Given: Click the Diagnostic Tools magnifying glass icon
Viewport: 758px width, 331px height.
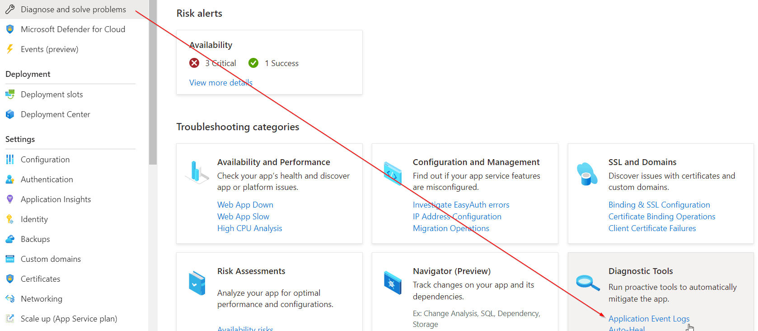Looking at the screenshot, I should 587,283.
